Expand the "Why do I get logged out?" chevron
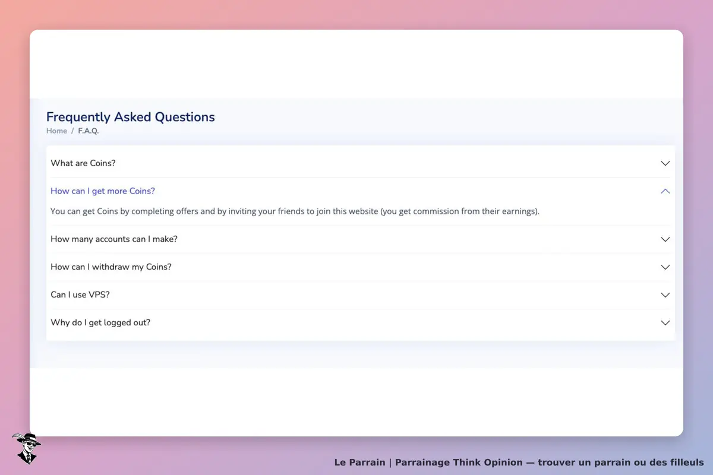The width and height of the screenshot is (713, 475). pos(665,323)
